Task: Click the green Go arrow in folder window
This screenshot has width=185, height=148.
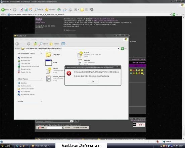Action: (123, 49)
